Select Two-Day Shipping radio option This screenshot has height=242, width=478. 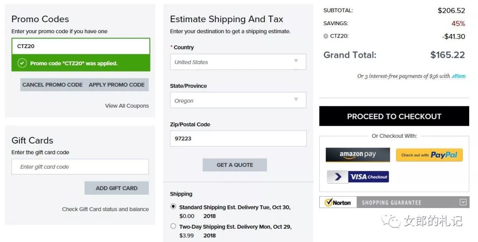pyautogui.click(x=173, y=226)
